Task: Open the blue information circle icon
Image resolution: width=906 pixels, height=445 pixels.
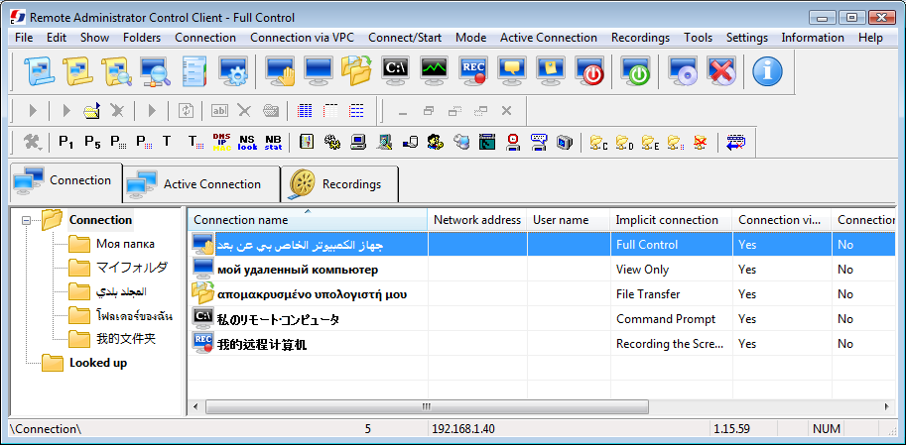Action: point(767,71)
